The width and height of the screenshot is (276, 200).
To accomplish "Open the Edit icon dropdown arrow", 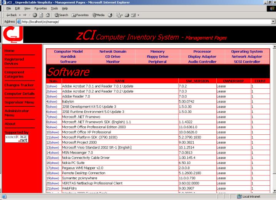I will [x=138, y=15].
